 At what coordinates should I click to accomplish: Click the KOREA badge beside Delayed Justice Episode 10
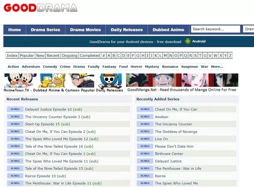tap(15, 109)
